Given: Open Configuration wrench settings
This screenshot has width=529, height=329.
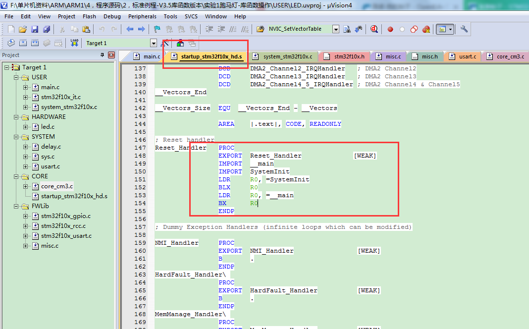Looking at the screenshot, I should tap(464, 29).
